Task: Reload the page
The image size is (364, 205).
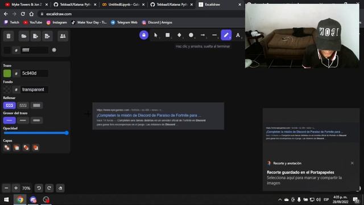Action: [23, 14]
